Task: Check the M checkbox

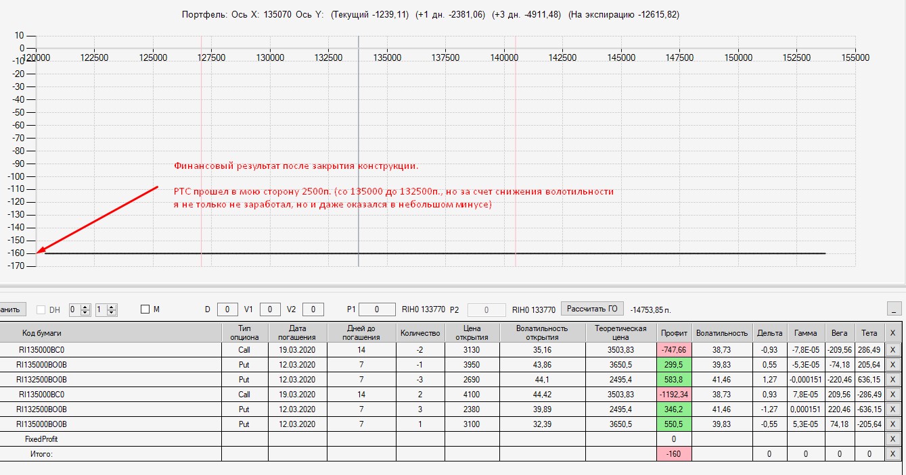Action: click(145, 309)
